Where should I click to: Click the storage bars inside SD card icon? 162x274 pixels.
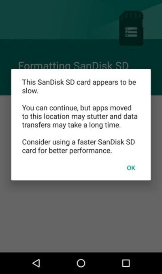[x=131, y=32]
